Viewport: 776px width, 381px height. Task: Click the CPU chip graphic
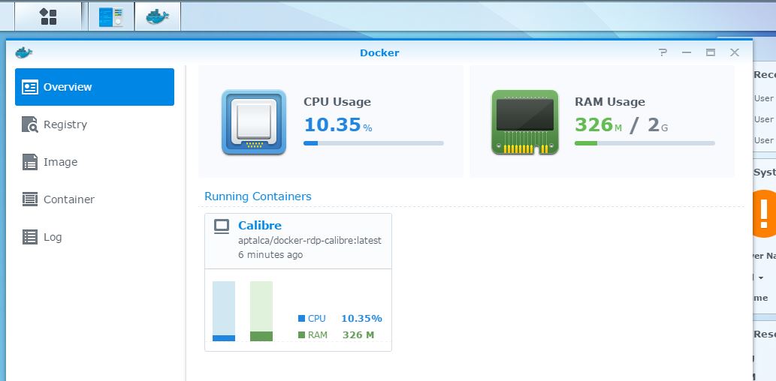point(254,122)
